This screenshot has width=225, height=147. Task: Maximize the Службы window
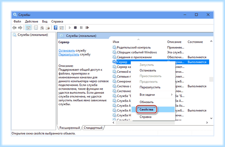(x=196, y=15)
